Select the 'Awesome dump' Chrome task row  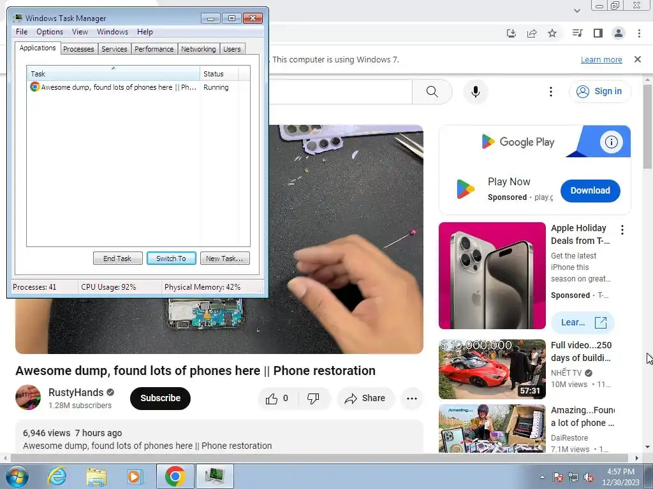134,87
